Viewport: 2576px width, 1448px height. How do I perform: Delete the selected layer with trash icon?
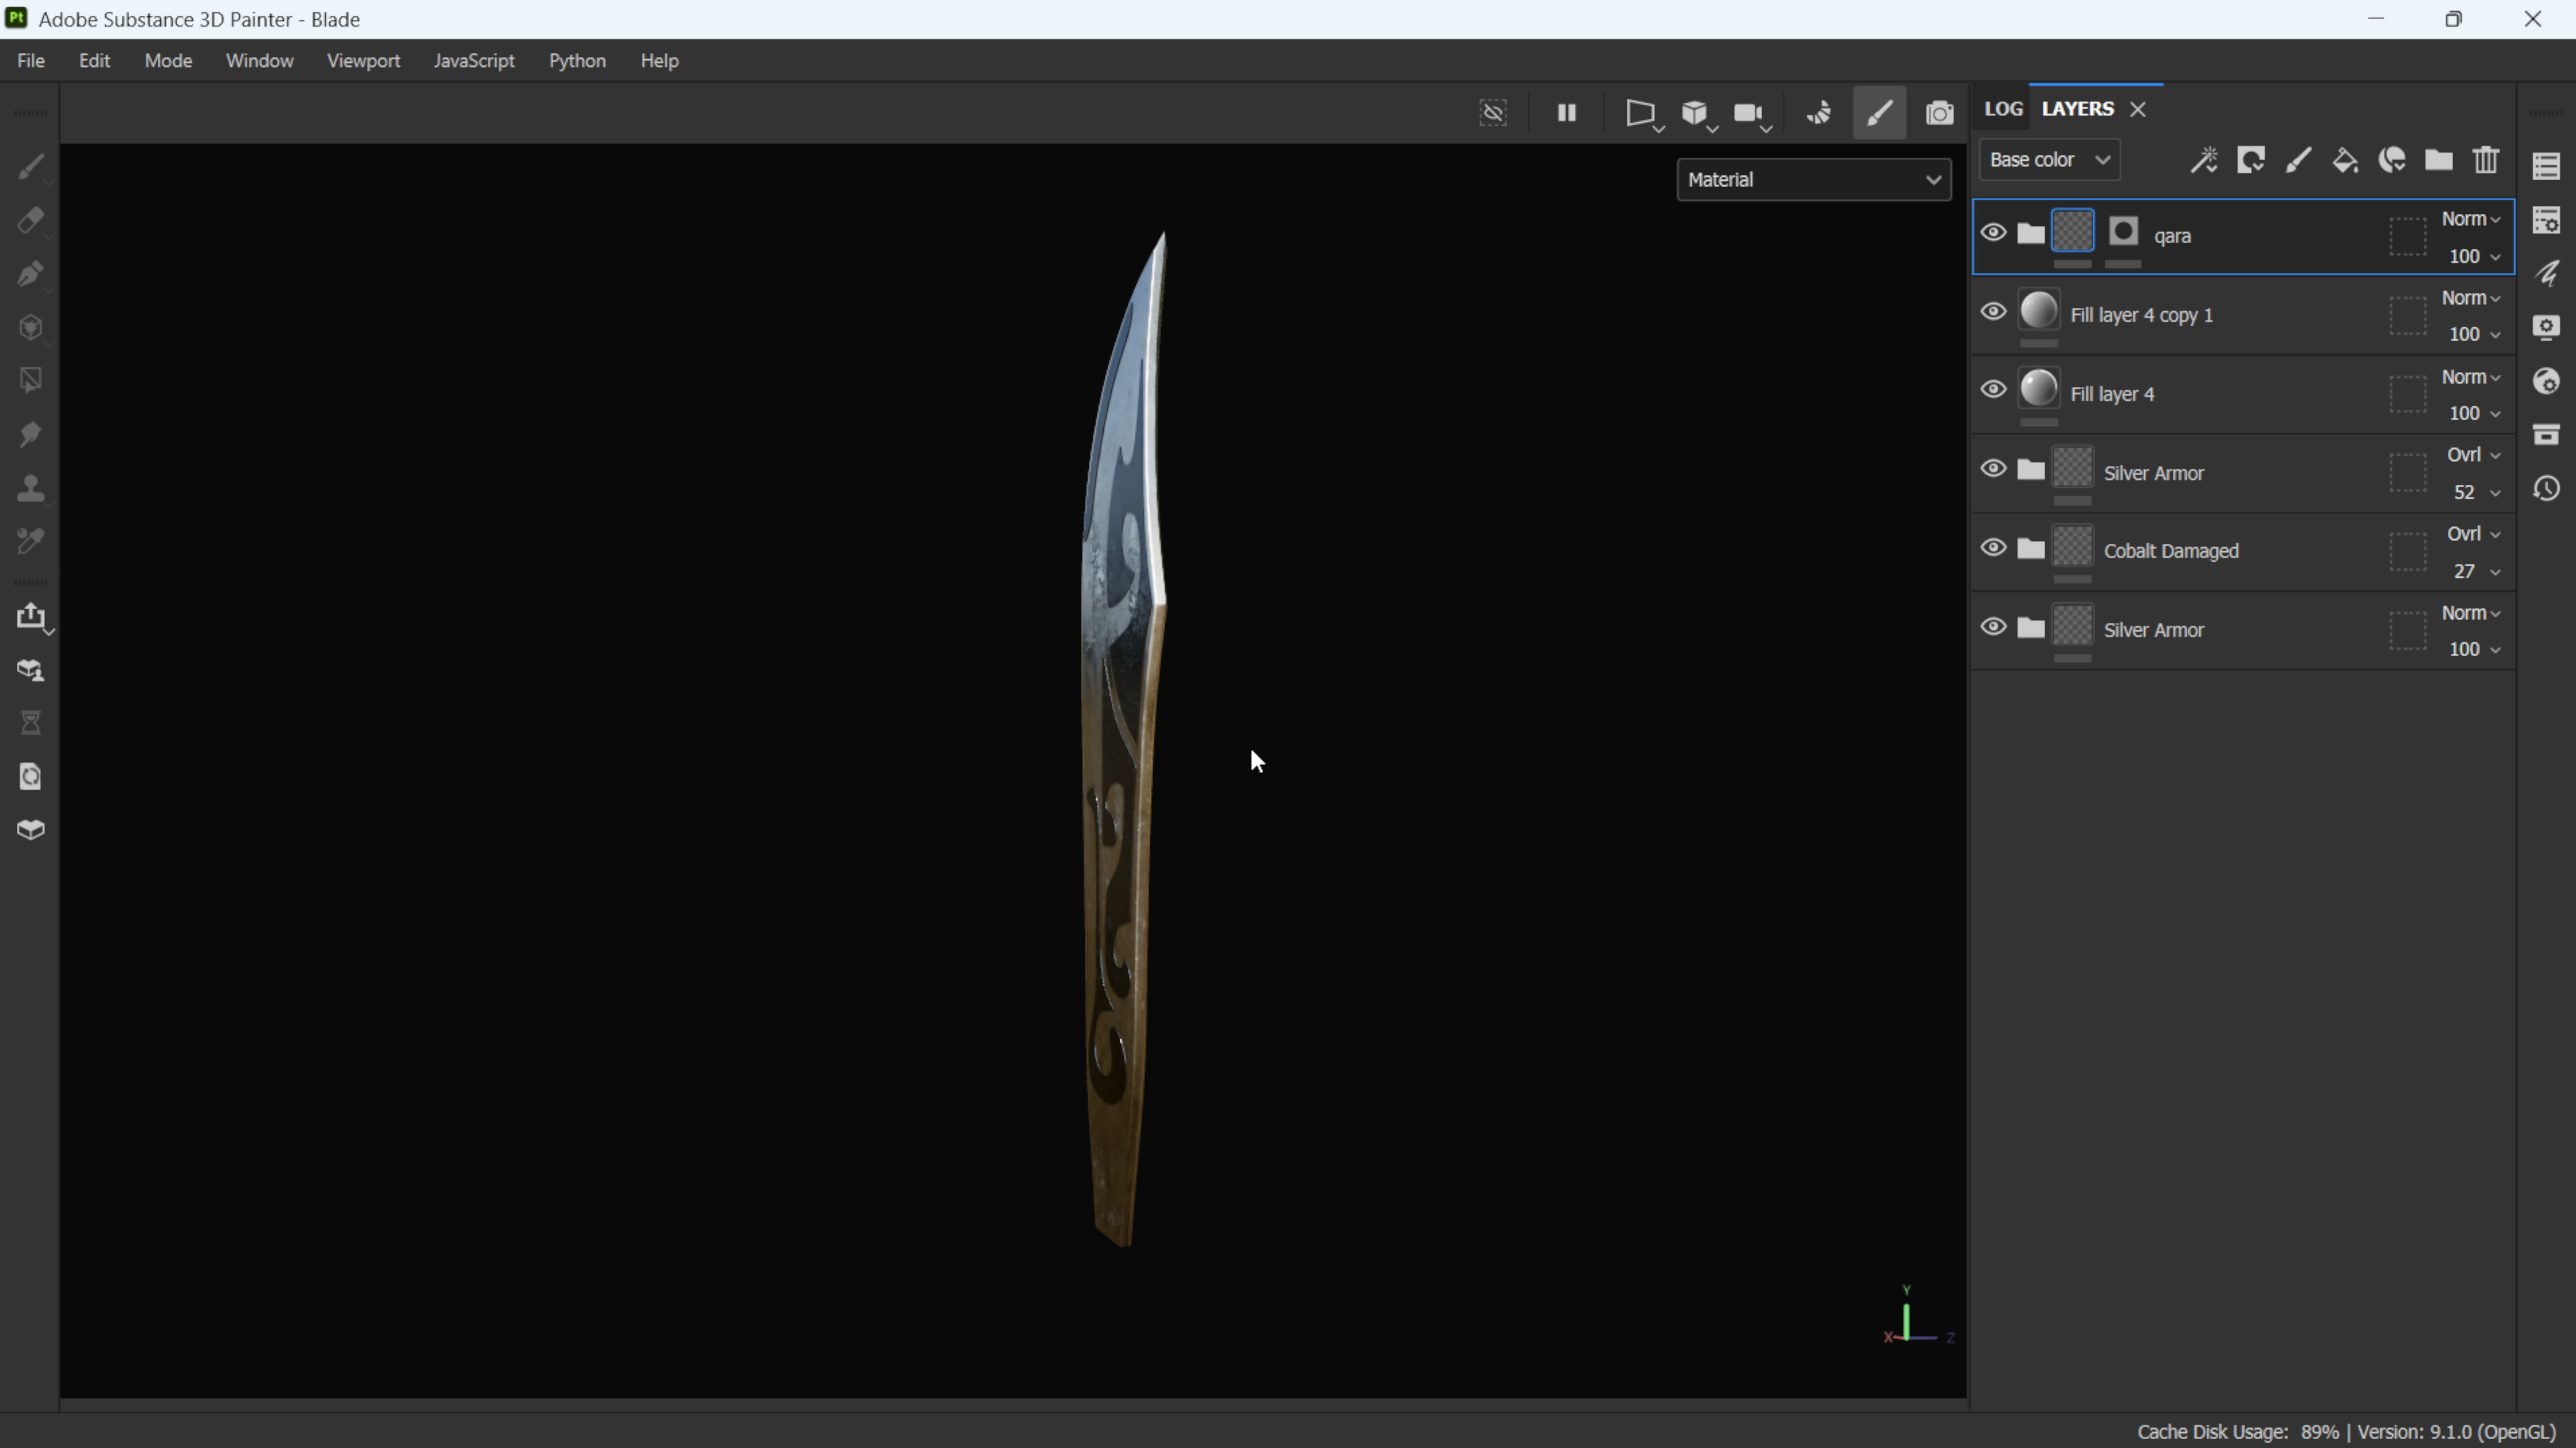[2486, 160]
